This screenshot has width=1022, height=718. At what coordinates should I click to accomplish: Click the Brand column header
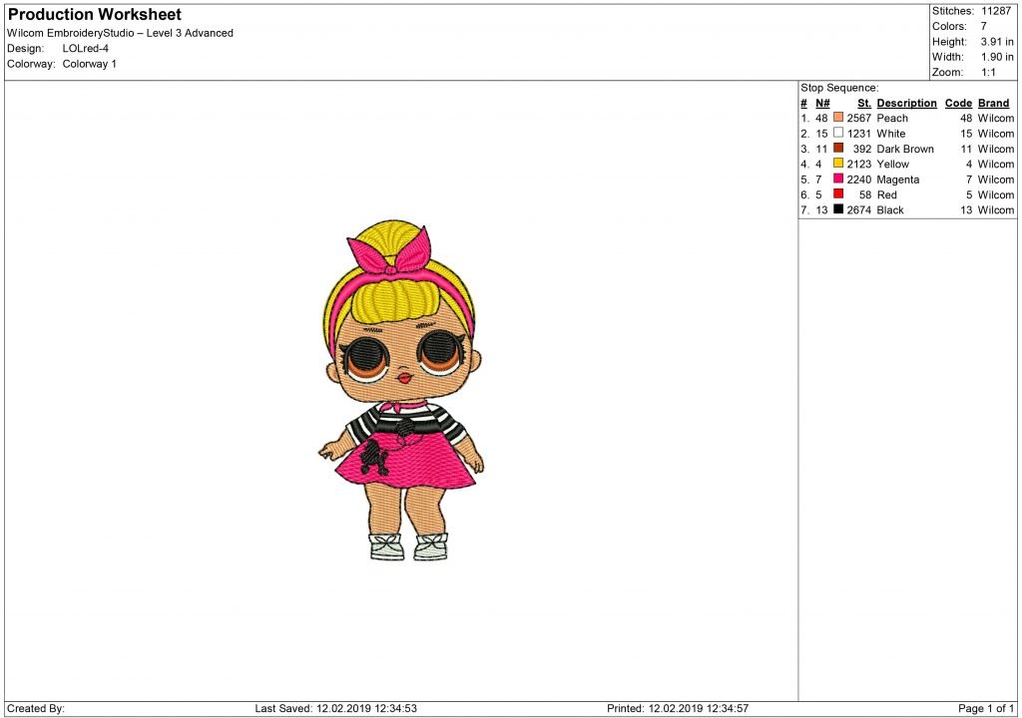(x=993, y=103)
